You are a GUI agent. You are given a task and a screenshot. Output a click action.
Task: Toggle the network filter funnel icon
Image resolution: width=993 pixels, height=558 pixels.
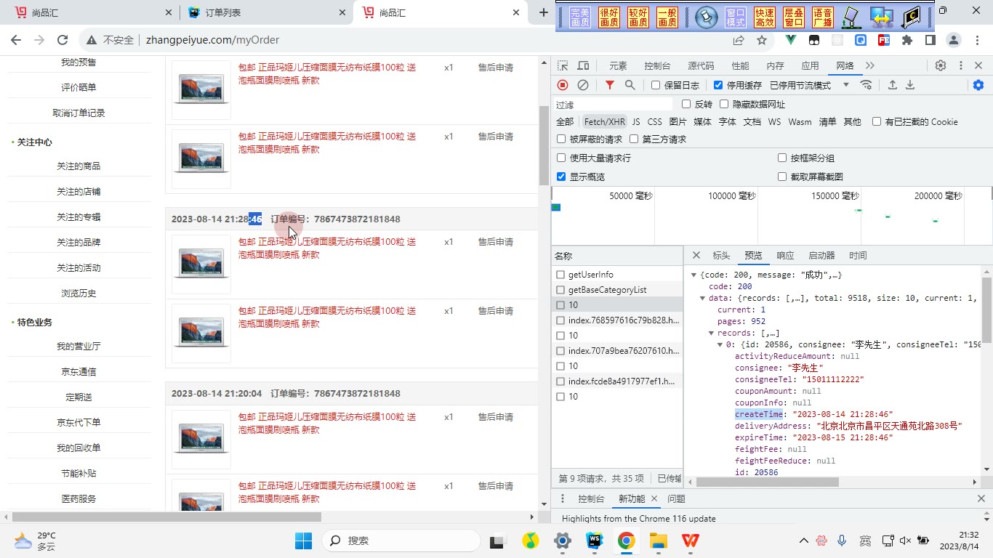pyautogui.click(x=610, y=85)
